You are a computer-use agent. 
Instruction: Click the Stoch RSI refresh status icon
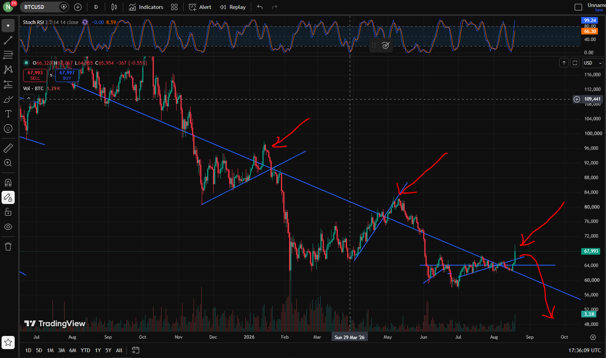(85, 22)
